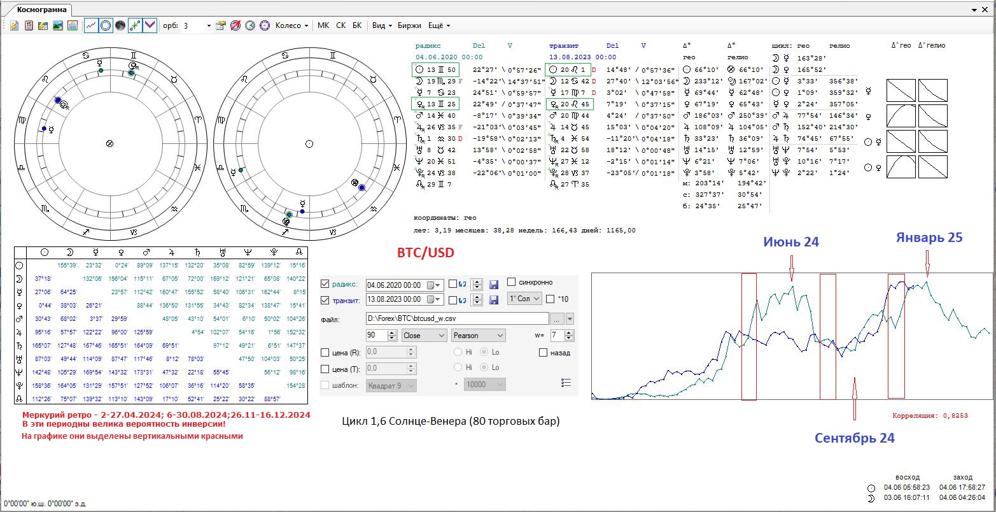This screenshot has height=512, width=996.
Task: Click the BTC/USD correlation chart
Action: coord(792,336)
